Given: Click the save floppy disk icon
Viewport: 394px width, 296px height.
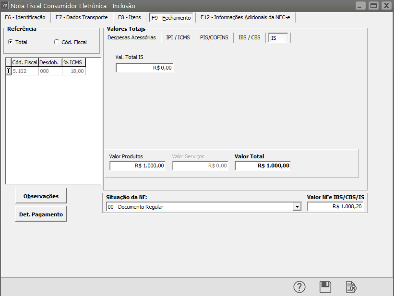Looking at the screenshot, I should click(x=325, y=287).
